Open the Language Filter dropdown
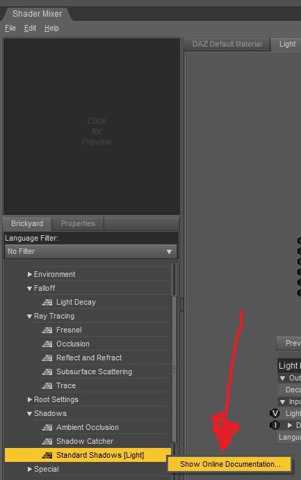Viewport: 301px width, 480px height. pos(91,251)
